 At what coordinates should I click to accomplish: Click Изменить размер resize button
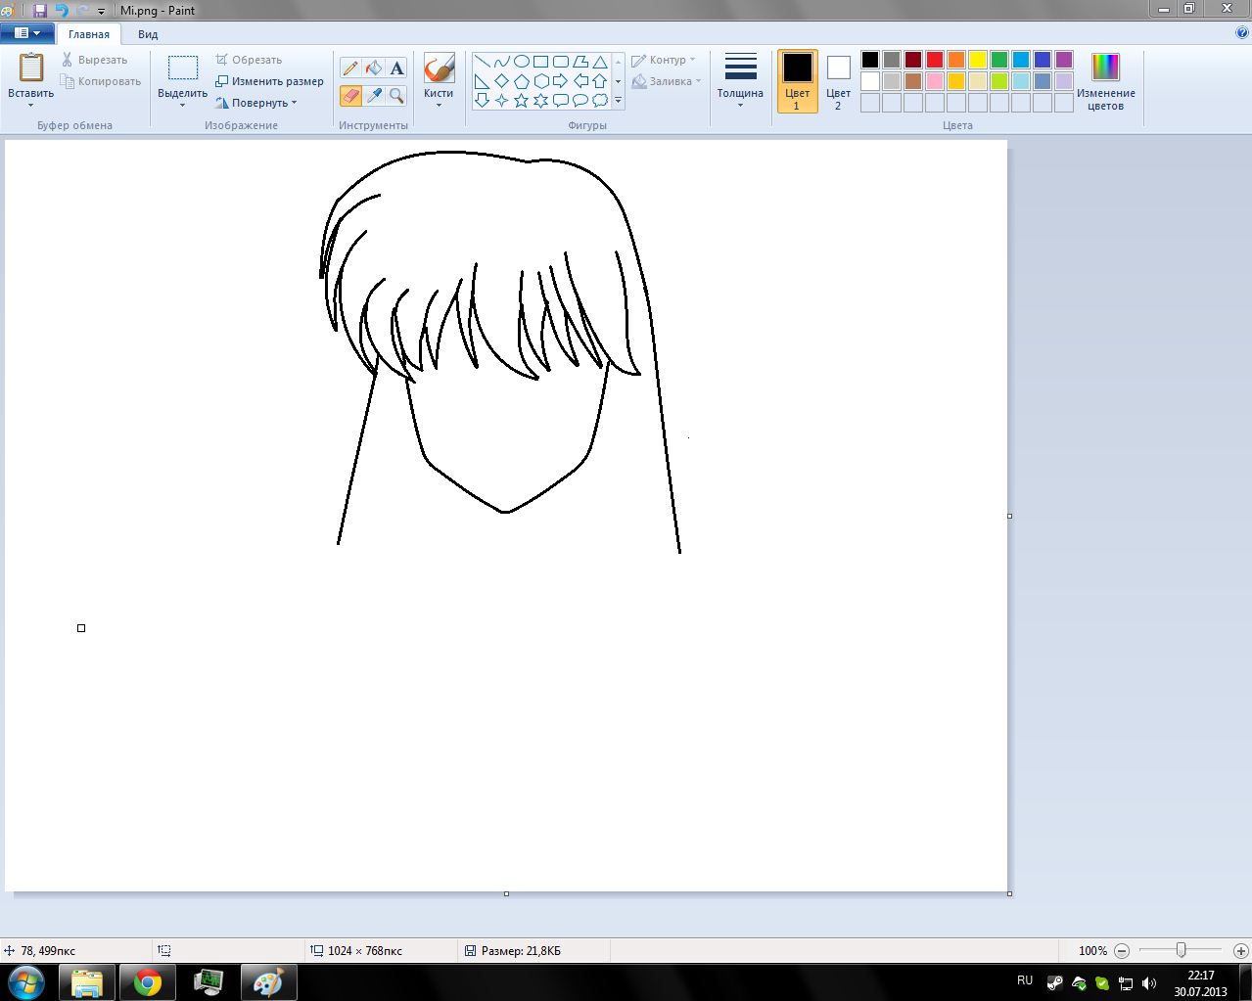270,81
